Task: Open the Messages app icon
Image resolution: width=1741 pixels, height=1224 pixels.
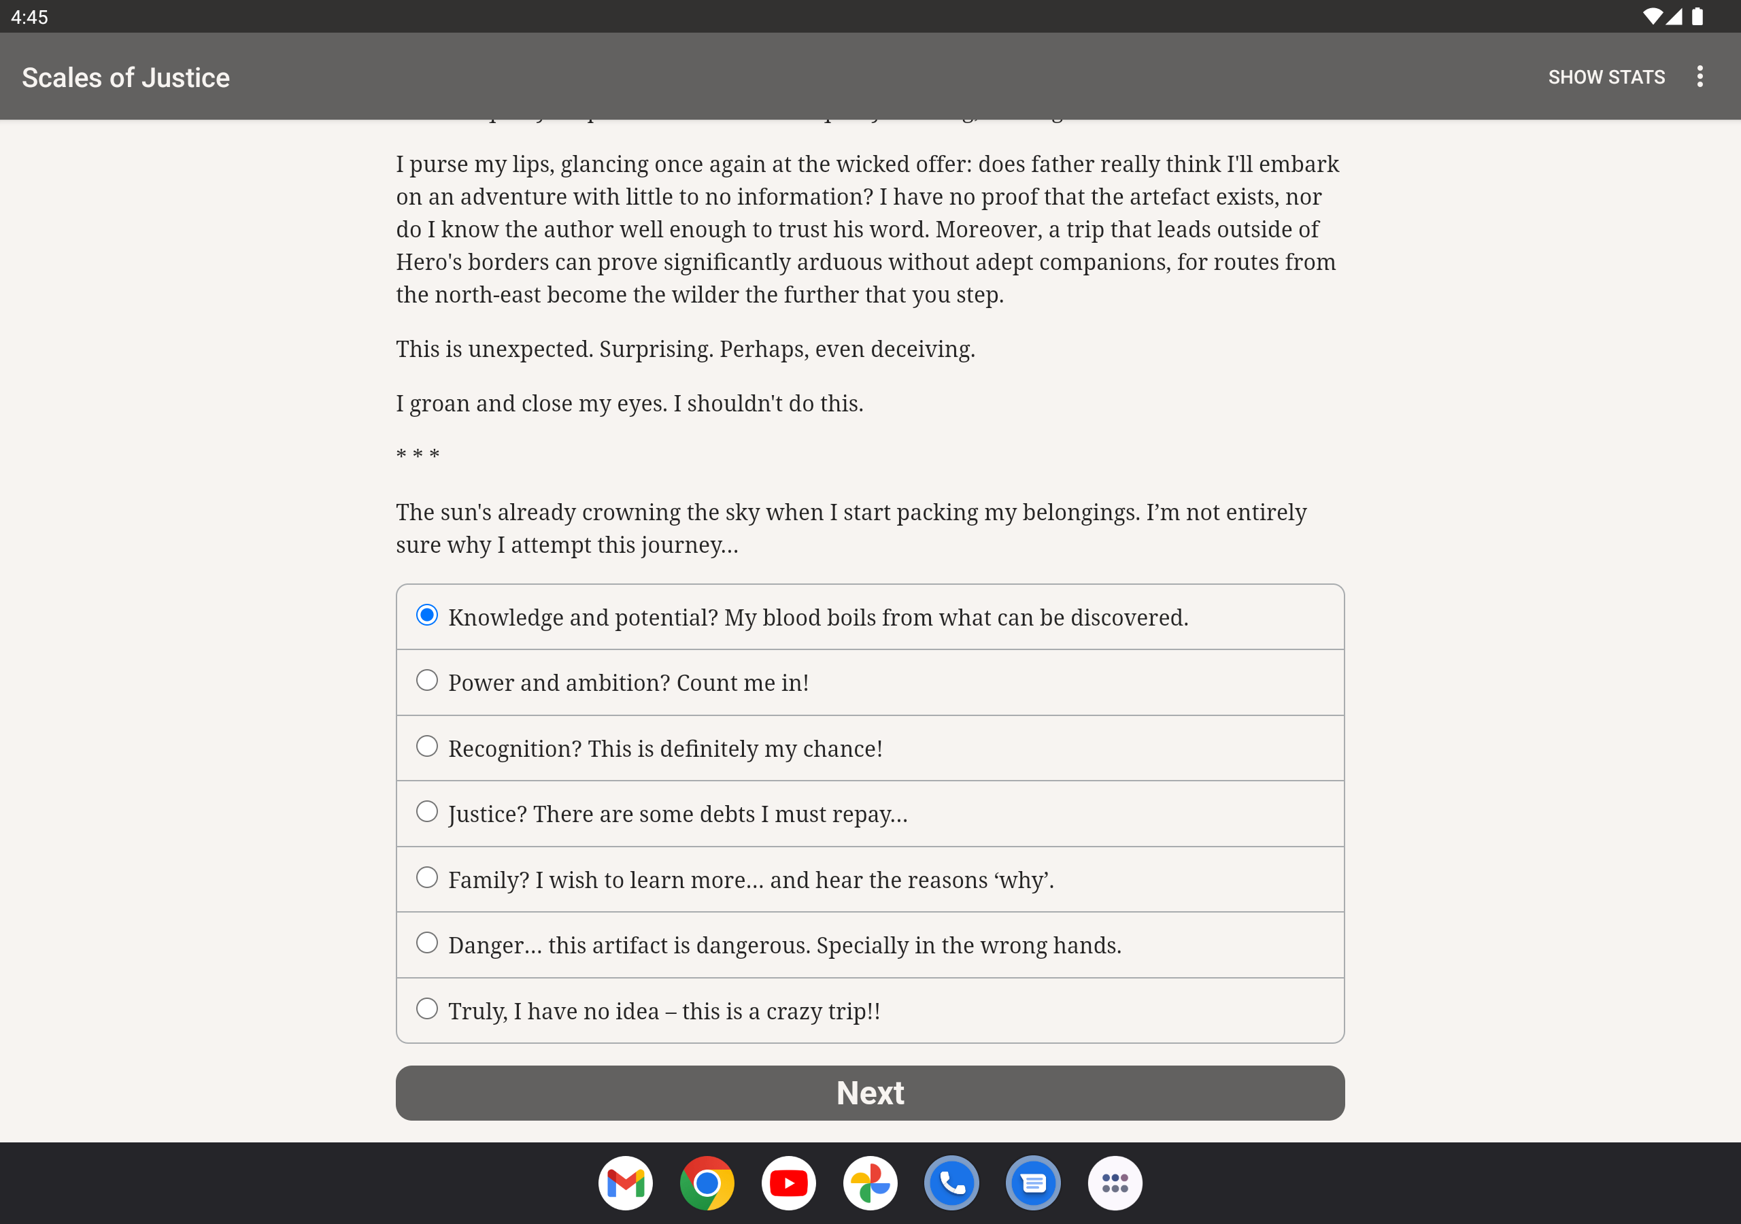Action: pos(1033,1183)
